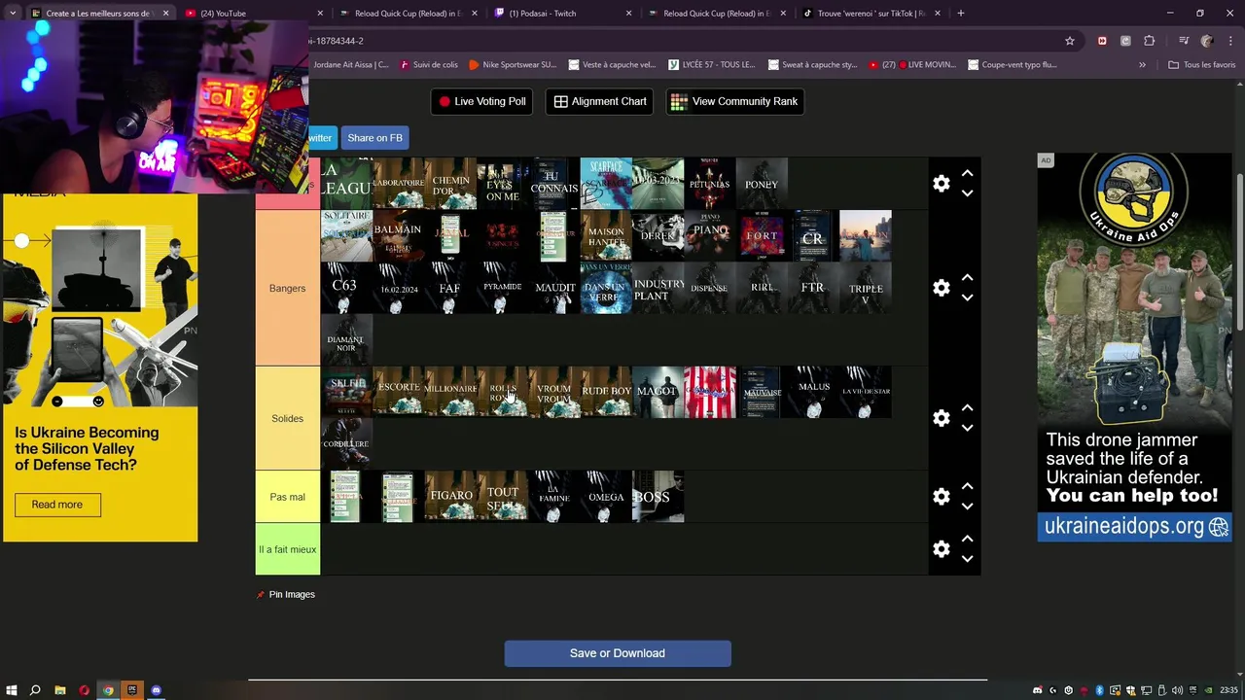Open the Chrome profile avatar
Image resolution: width=1245 pixels, height=700 pixels.
click(1207, 41)
